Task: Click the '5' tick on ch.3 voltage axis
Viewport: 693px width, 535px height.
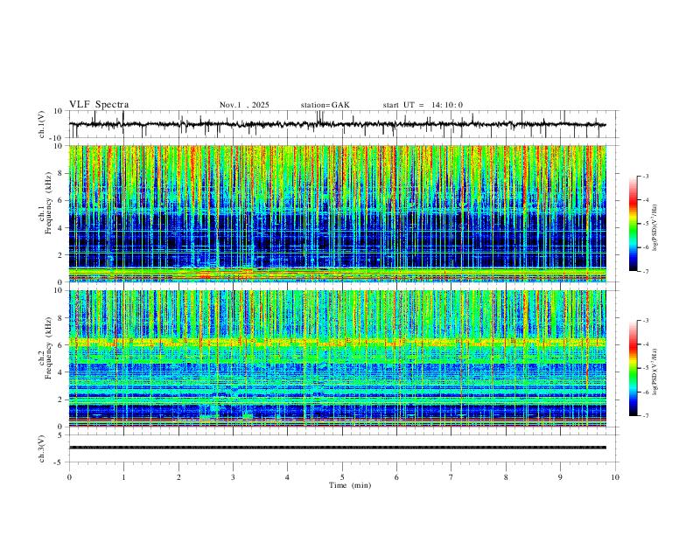Action: tap(61, 435)
